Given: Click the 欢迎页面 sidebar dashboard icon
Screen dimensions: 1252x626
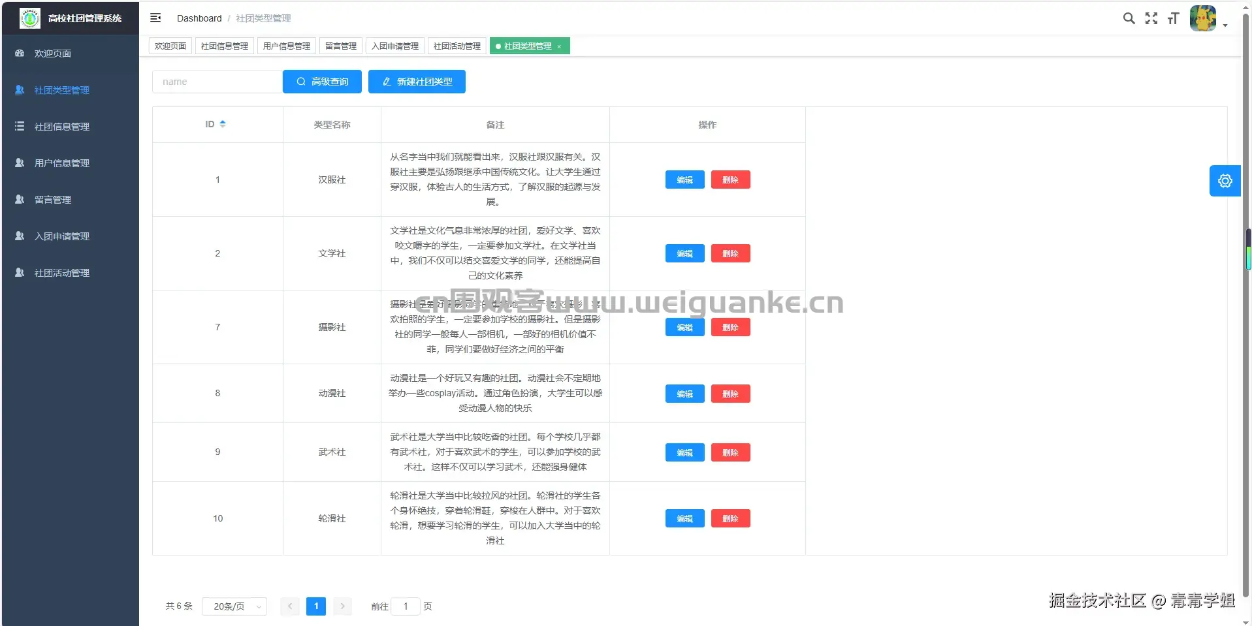Looking at the screenshot, I should 20,53.
